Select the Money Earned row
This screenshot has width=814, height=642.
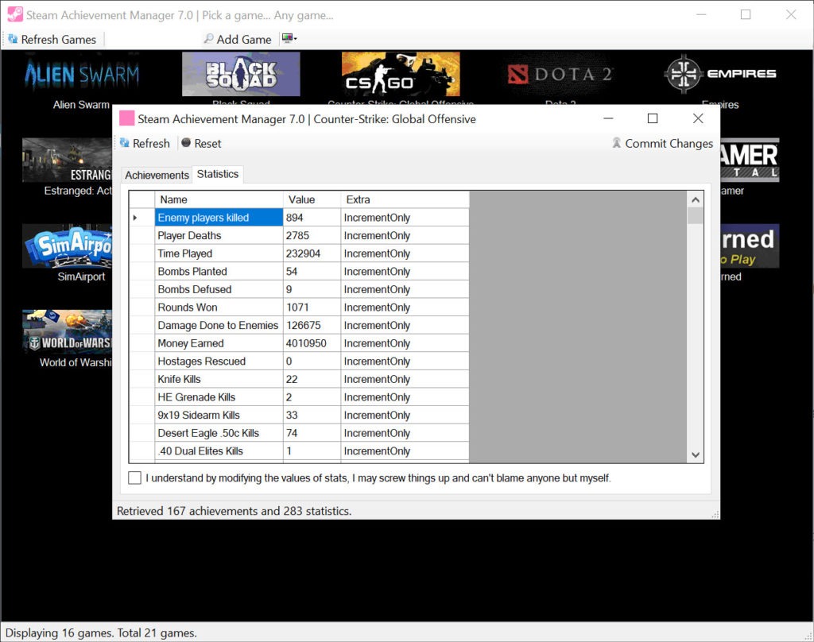tap(299, 343)
